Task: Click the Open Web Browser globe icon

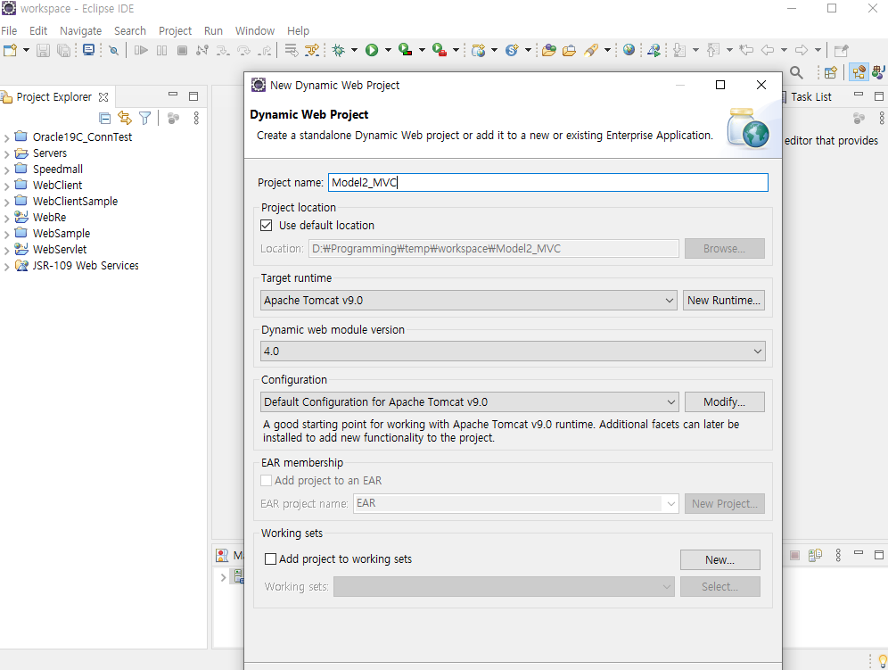Action: click(629, 50)
